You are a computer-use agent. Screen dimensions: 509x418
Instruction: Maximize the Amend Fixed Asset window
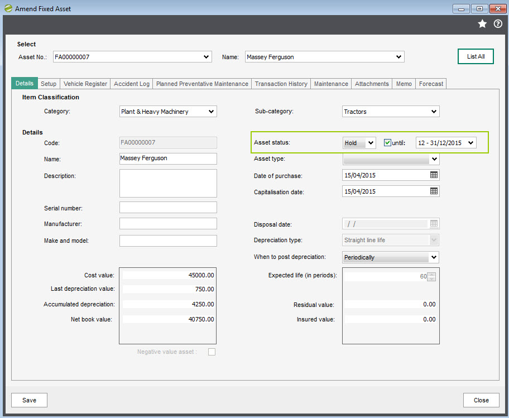479,9
